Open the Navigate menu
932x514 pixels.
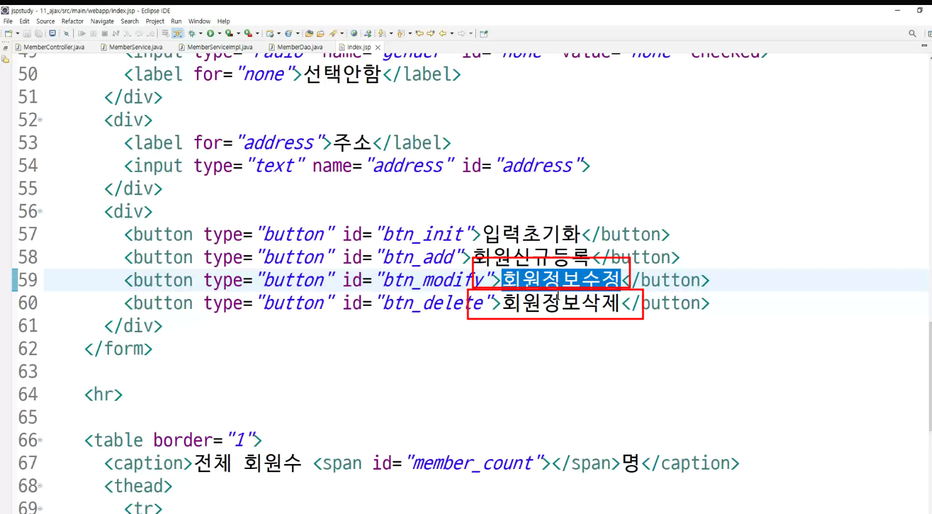102,21
